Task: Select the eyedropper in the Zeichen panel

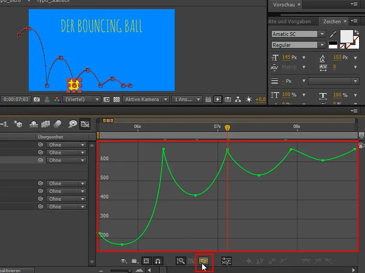Action: coord(333,34)
